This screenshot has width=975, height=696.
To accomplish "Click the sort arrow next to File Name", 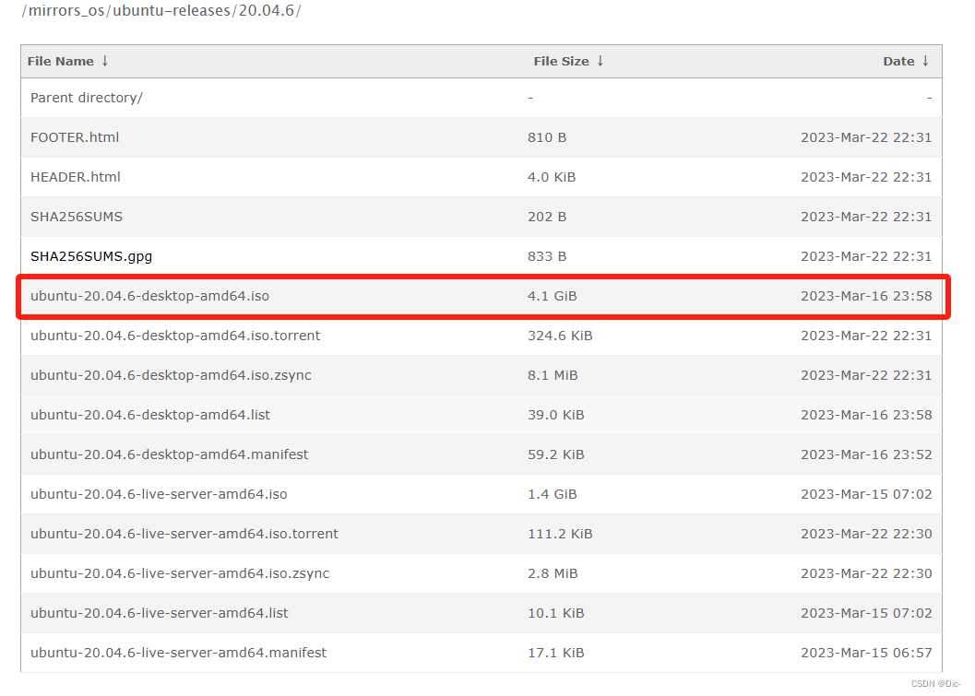I will pos(105,61).
